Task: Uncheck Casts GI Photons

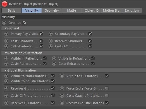Action: coord(53,96)
